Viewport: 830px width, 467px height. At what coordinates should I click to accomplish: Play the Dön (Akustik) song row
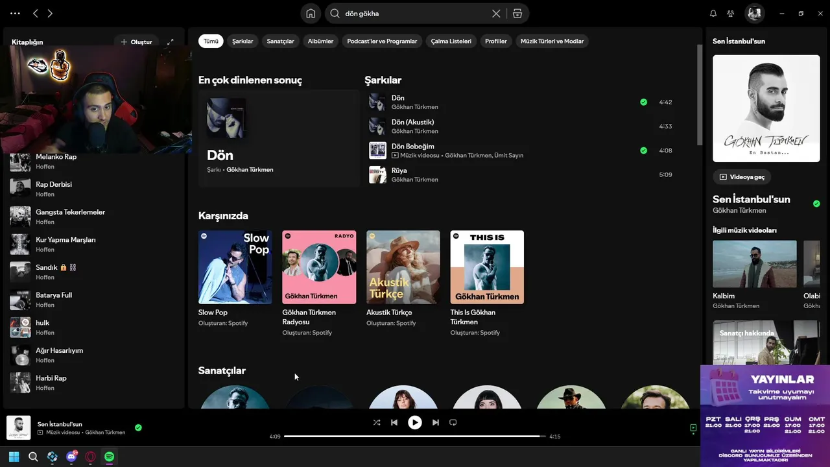point(522,126)
